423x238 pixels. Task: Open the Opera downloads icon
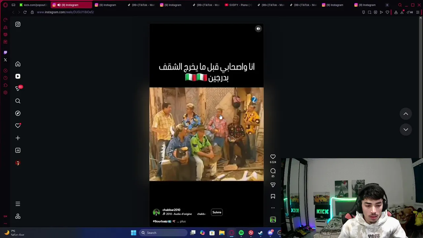pyautogui.click(x=402, y=12)
